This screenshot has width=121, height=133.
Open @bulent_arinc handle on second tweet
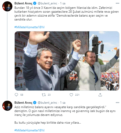pyautogui.click(x=47, y=103)
